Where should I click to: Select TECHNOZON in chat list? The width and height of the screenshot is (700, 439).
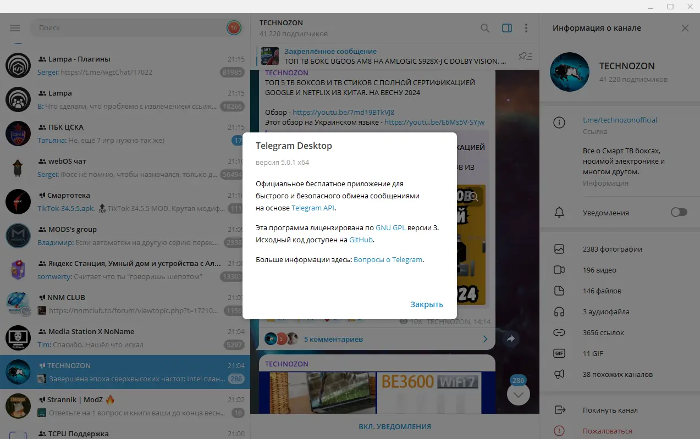pos(125,372)
